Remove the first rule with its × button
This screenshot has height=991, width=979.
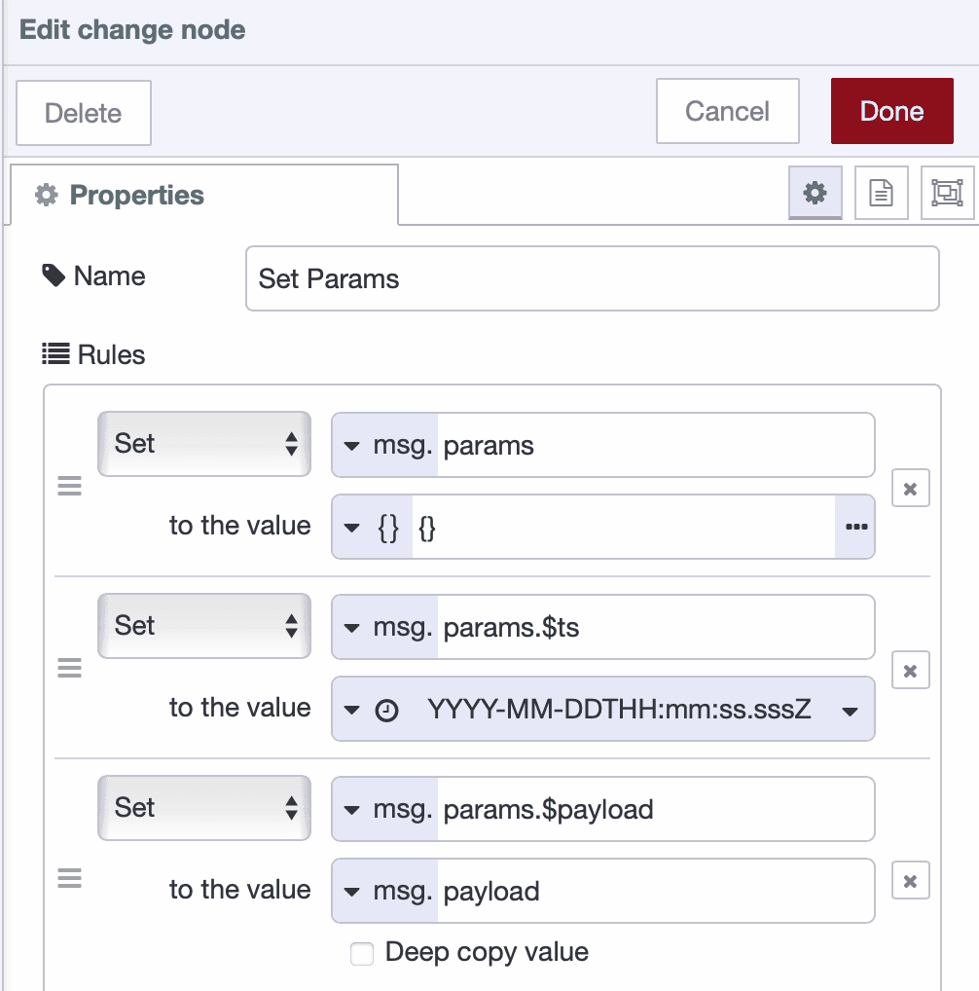910,489
